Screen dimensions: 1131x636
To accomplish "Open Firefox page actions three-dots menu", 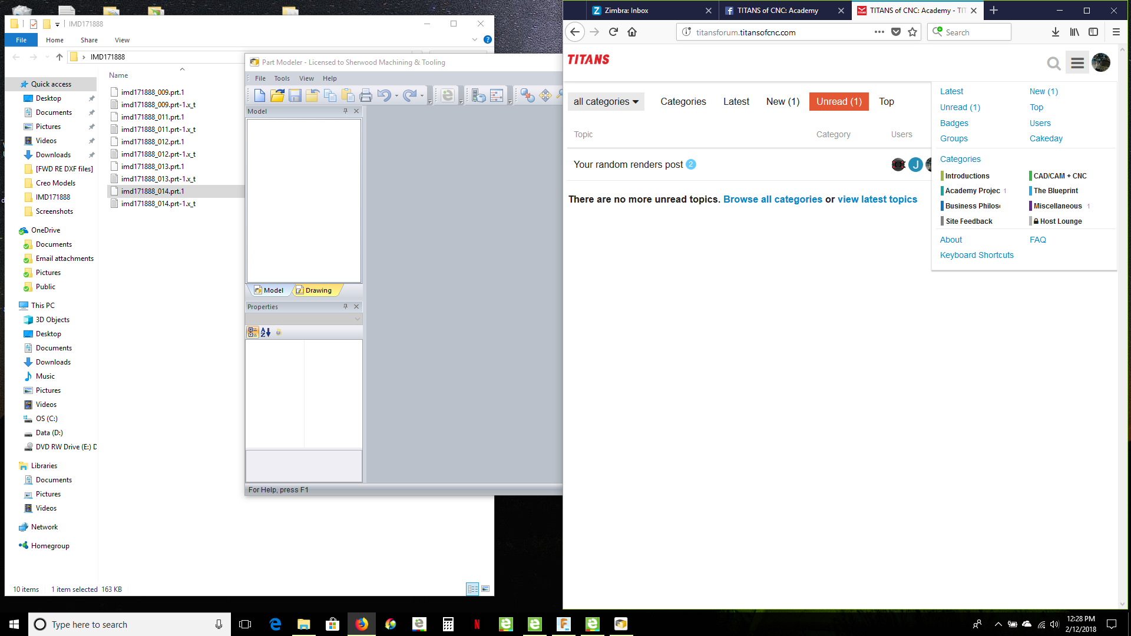I will pyautogui.click(x=879, y=32).
